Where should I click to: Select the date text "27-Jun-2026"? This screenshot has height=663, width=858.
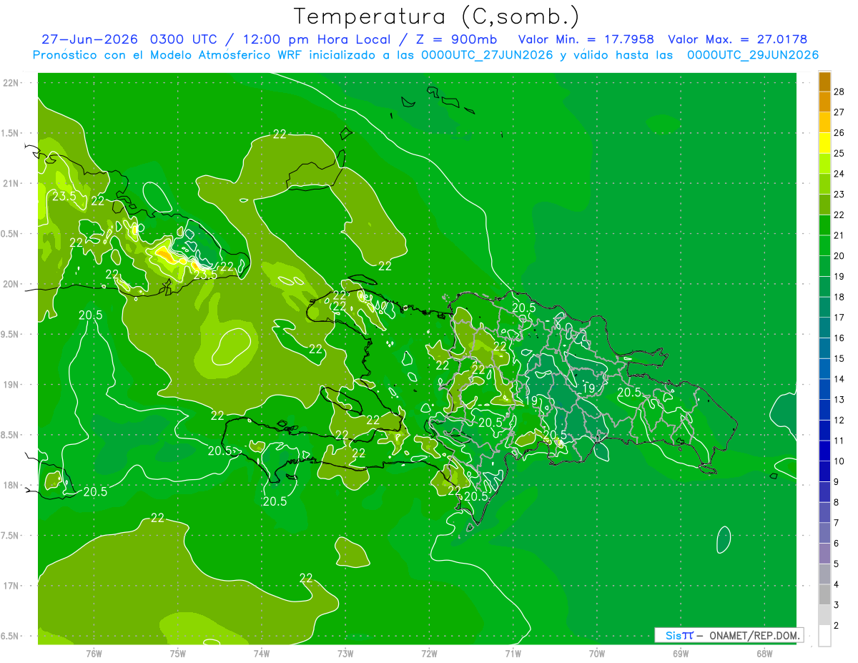click(89, 39)
